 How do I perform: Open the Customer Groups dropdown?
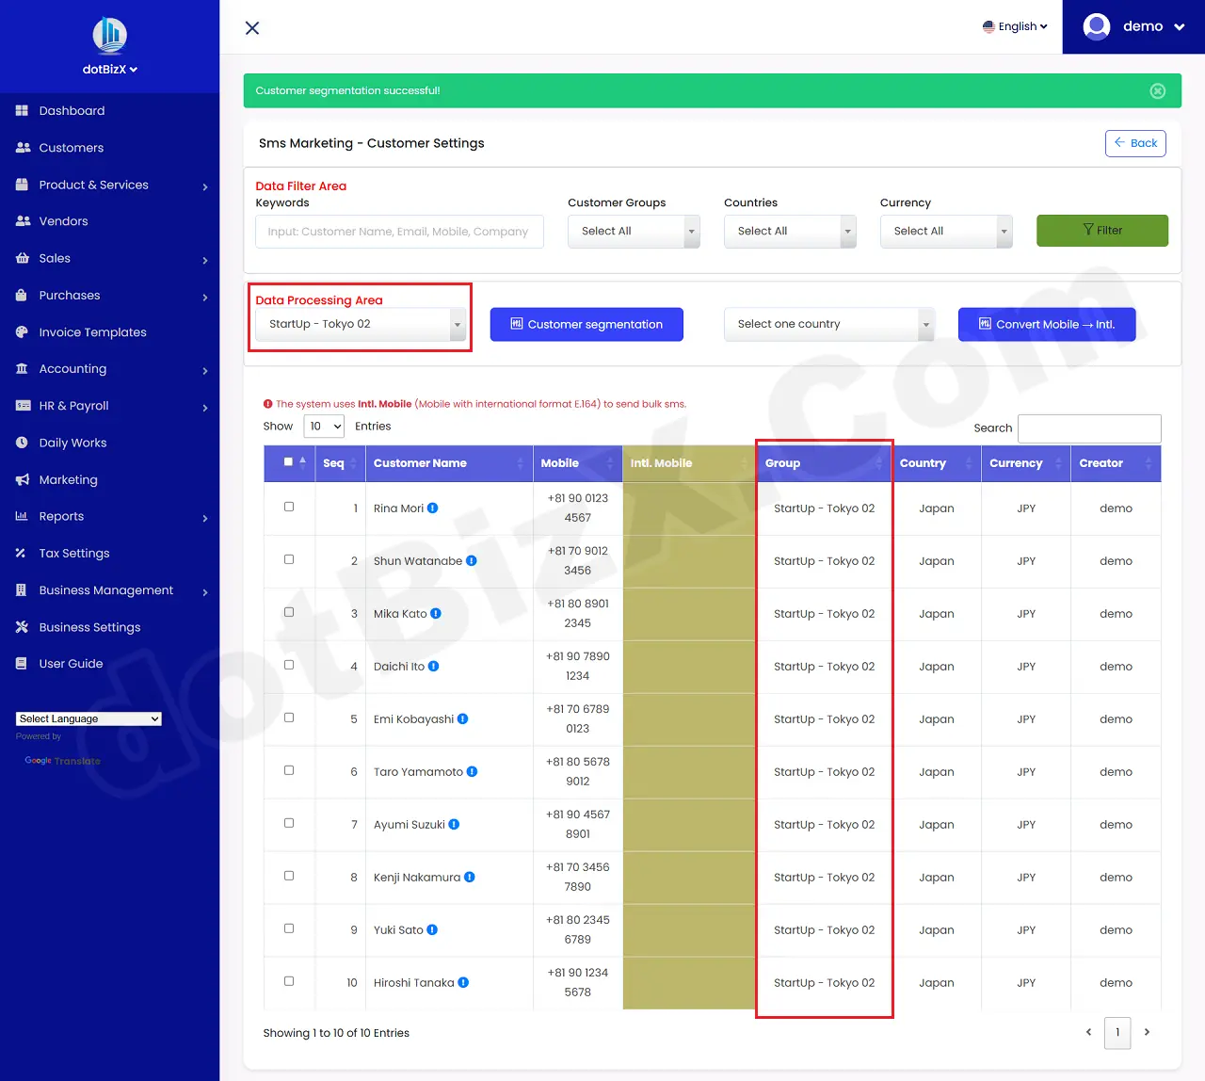634,232
